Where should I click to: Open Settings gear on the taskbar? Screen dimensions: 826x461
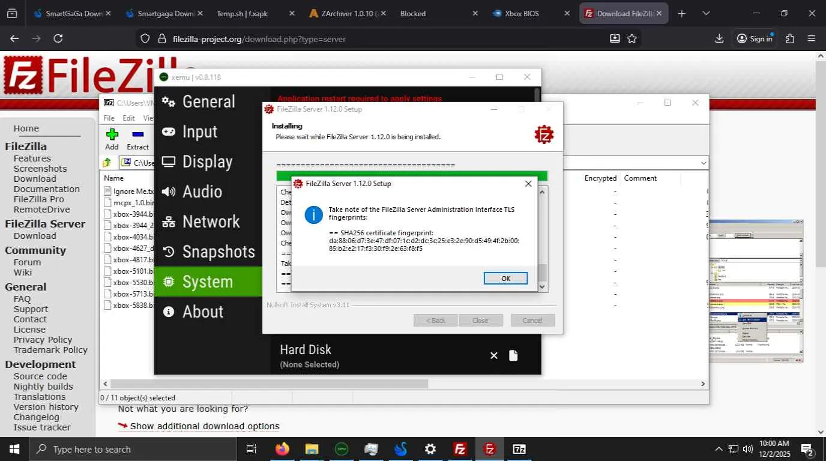(x=430, y=449)
